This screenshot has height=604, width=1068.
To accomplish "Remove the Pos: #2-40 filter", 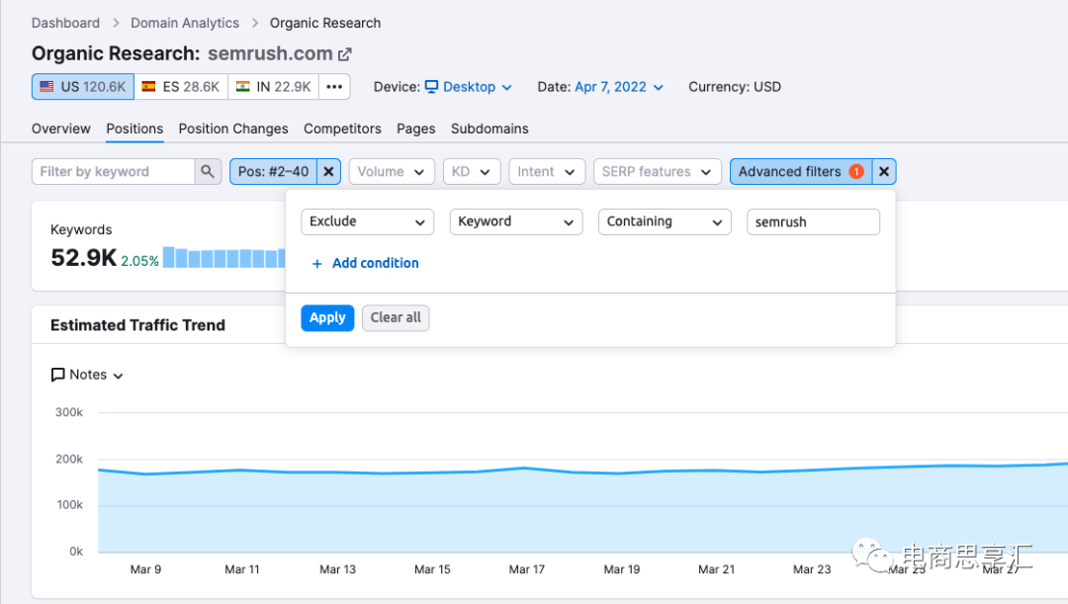I will [328, 172].
